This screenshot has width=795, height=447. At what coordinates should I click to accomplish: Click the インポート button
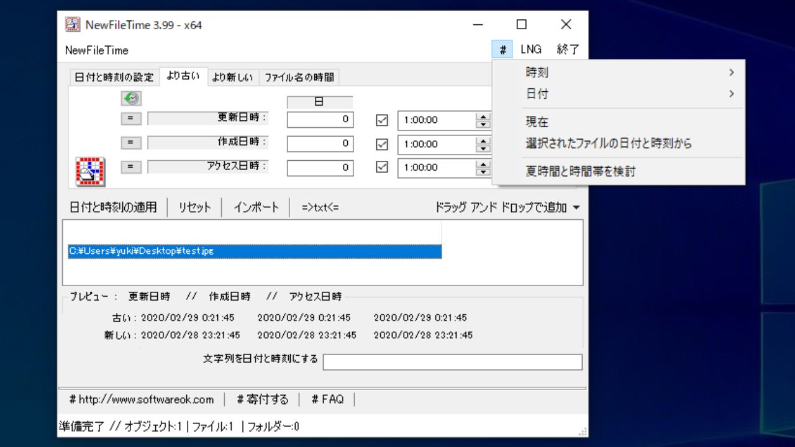[x=257, y=207]
